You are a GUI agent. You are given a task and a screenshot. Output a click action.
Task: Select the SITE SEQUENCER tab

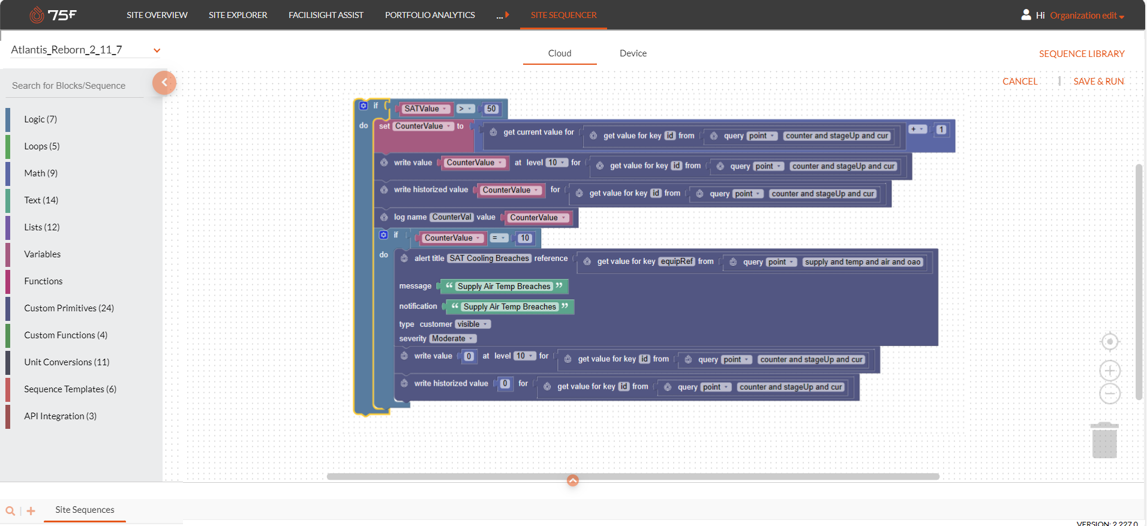(563, 15)
